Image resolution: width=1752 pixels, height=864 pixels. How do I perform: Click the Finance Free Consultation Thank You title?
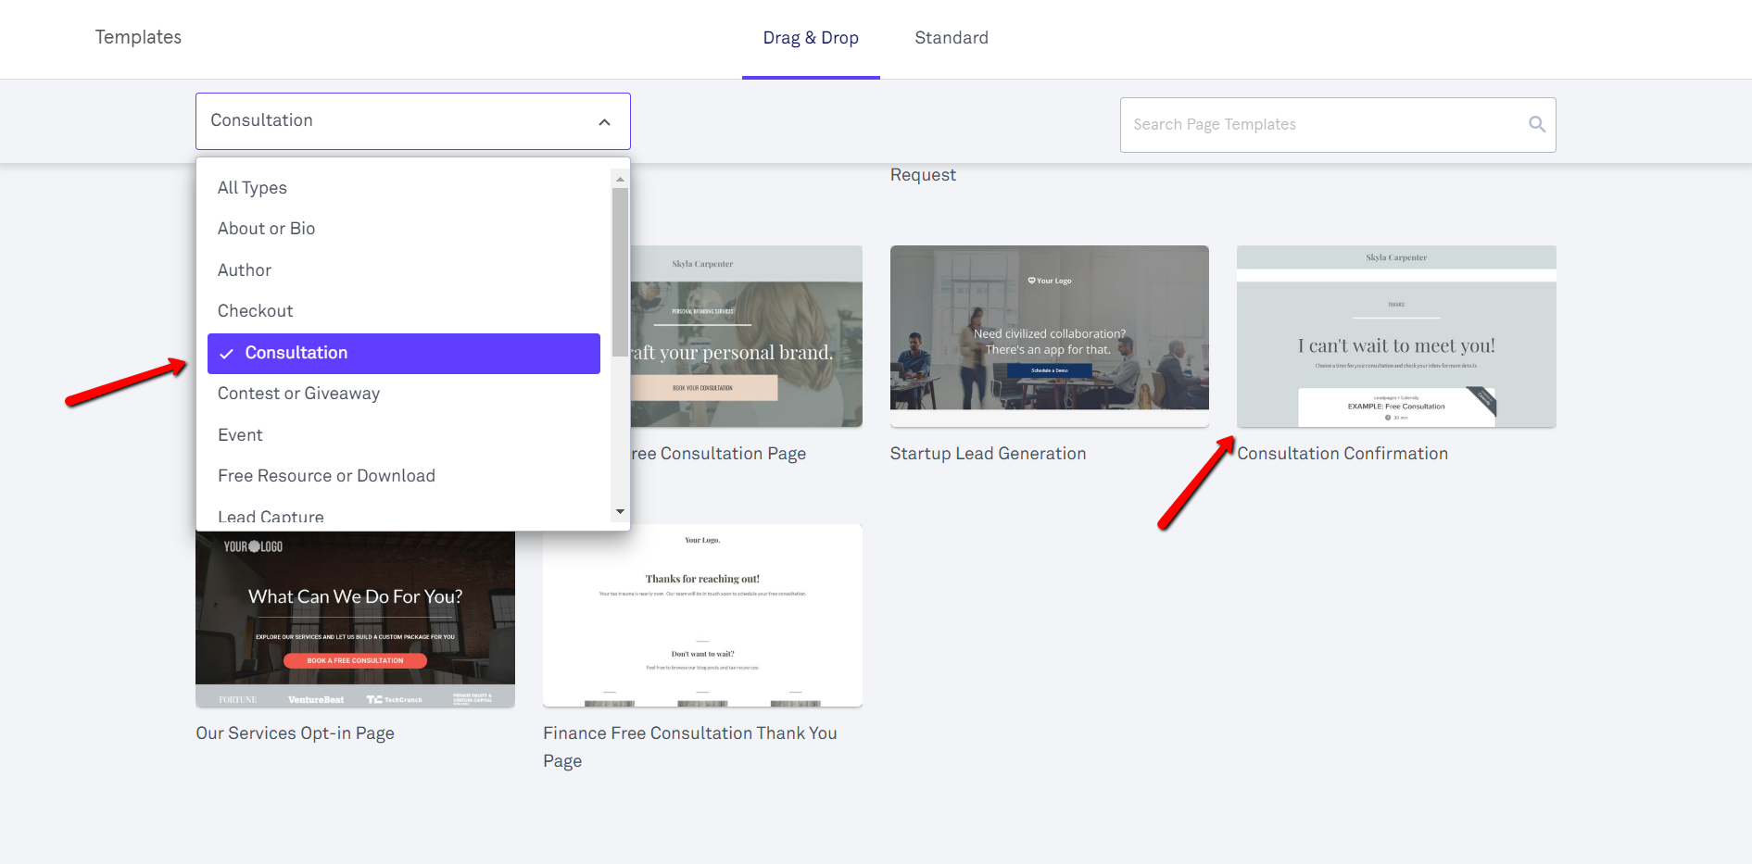coord(689,733)
